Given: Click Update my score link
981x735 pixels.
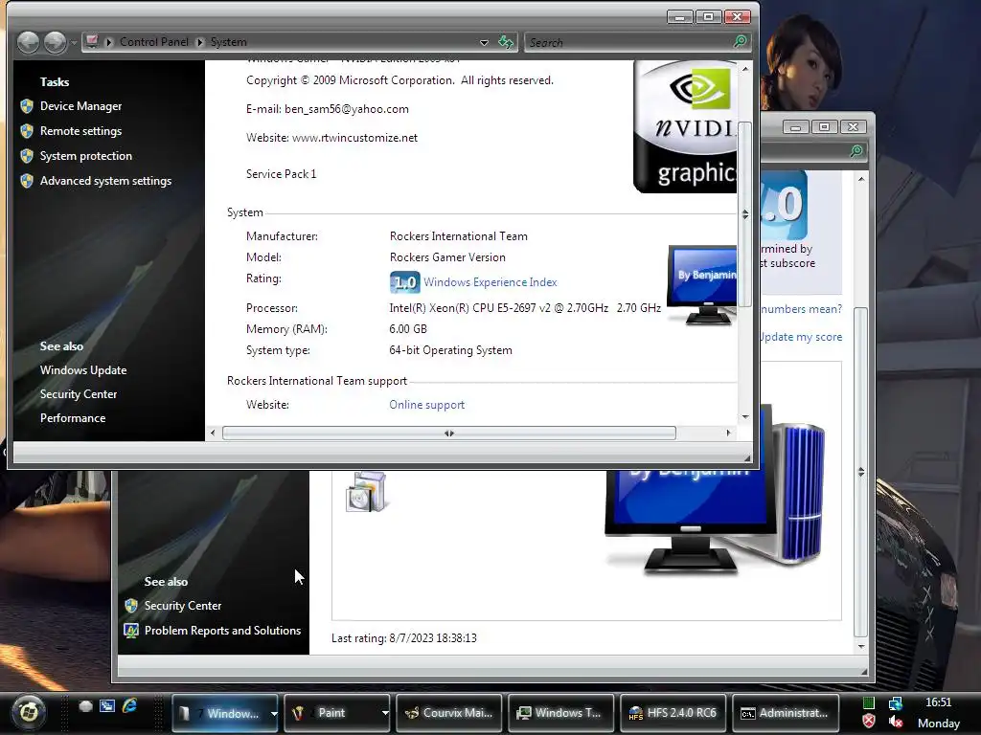Looking at the screenshot, I should click(801, 337).
